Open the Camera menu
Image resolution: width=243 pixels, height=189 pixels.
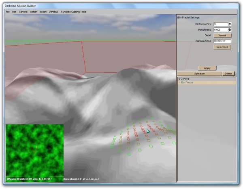(23, 12)
